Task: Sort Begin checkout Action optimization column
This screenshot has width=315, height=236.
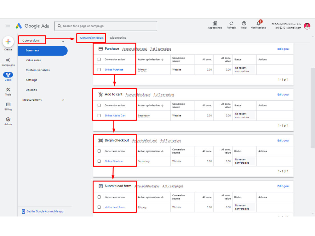Action: (x=151, y=151)
